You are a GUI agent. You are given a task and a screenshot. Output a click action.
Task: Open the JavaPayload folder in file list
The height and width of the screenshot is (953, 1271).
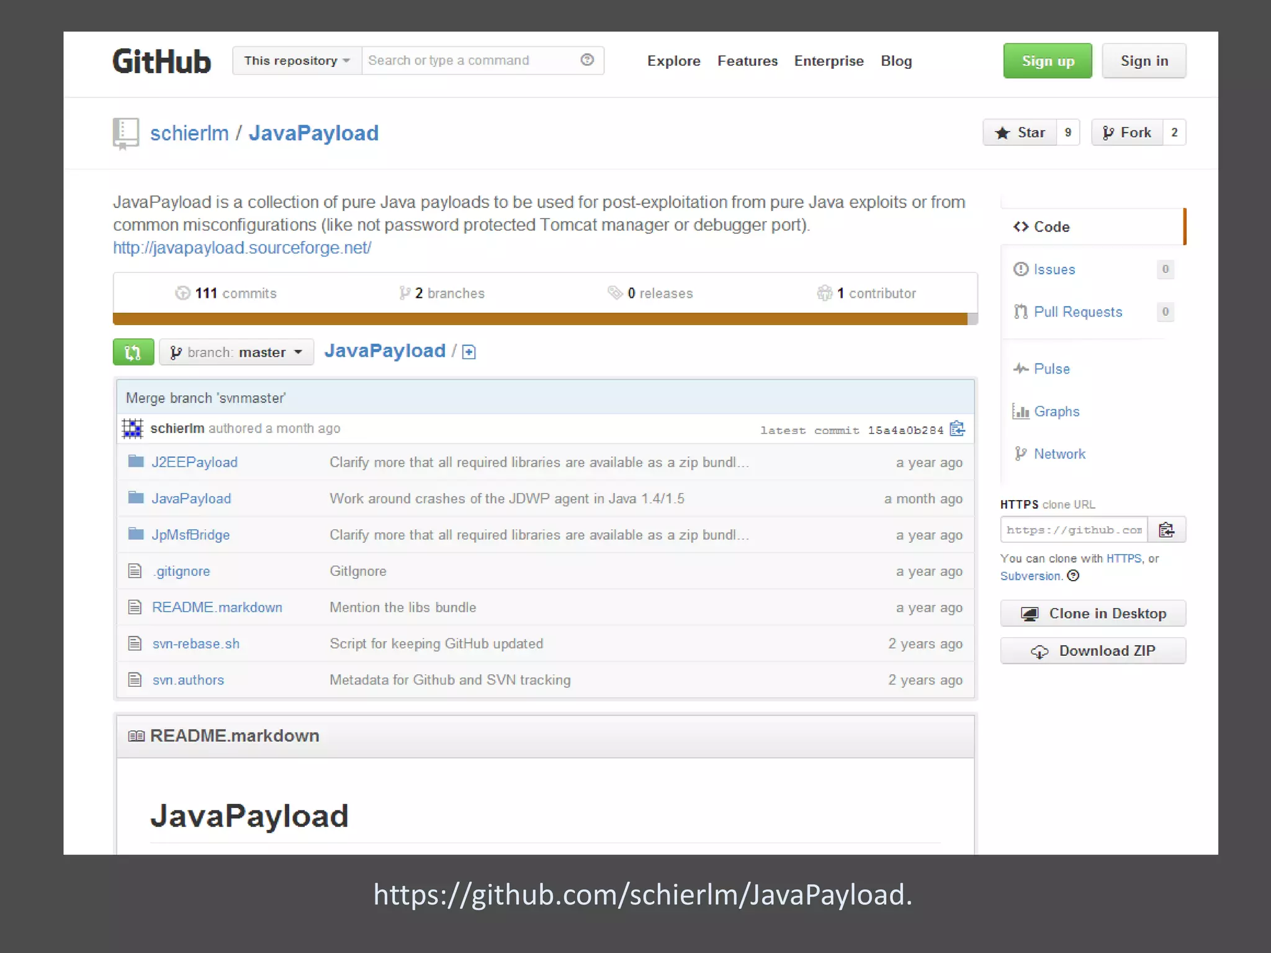[x=191, y=498]
